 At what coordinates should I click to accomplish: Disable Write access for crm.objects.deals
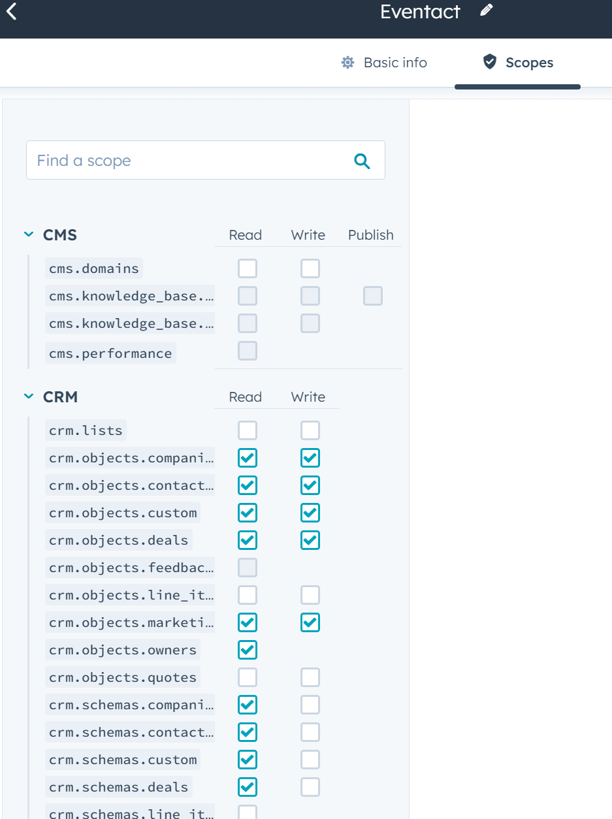tap(310, 539)
